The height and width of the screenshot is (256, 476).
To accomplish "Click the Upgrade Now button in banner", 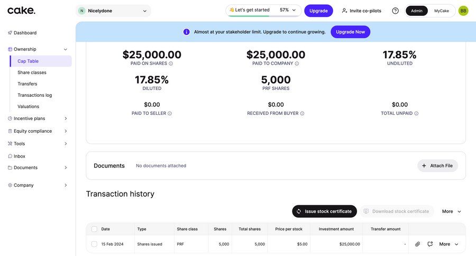I will click(x=350, y=32).
